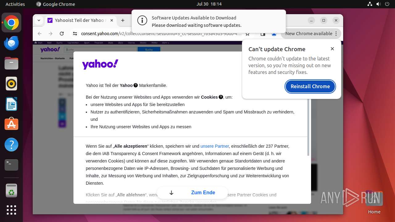The image size is (395, 222).
Task: Open the network status icon
Action: (370, 4)
